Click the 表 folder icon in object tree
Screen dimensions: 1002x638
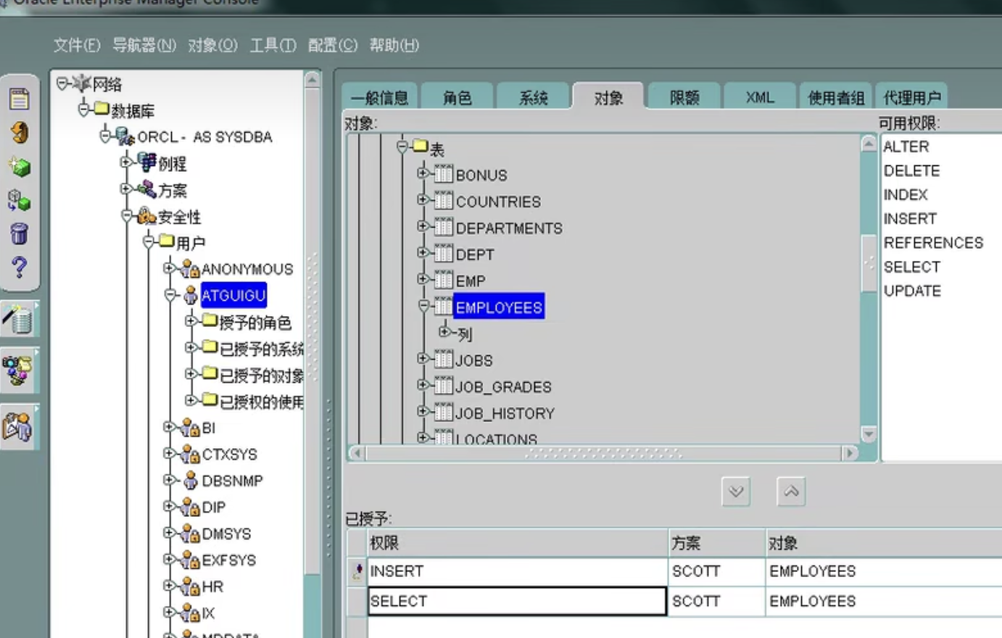click(421, 147)
